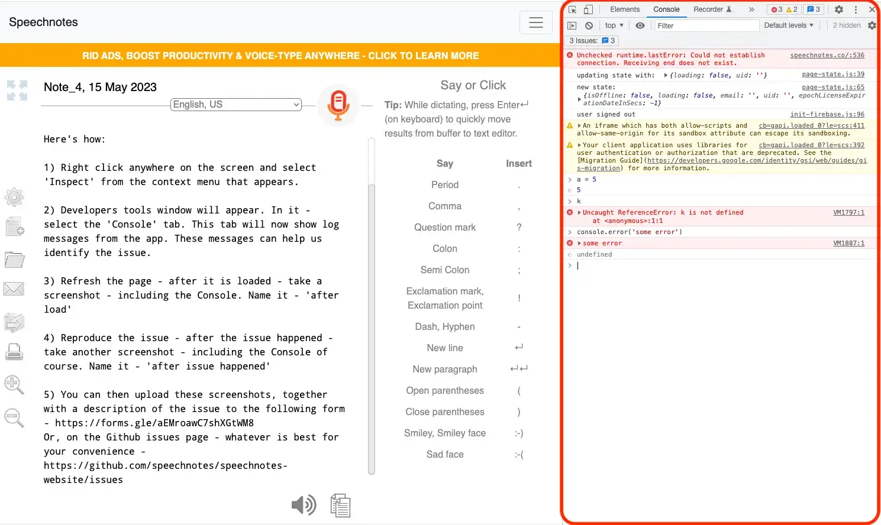
Task: Open the Default levels dropdown
Action: coord(789,25)
